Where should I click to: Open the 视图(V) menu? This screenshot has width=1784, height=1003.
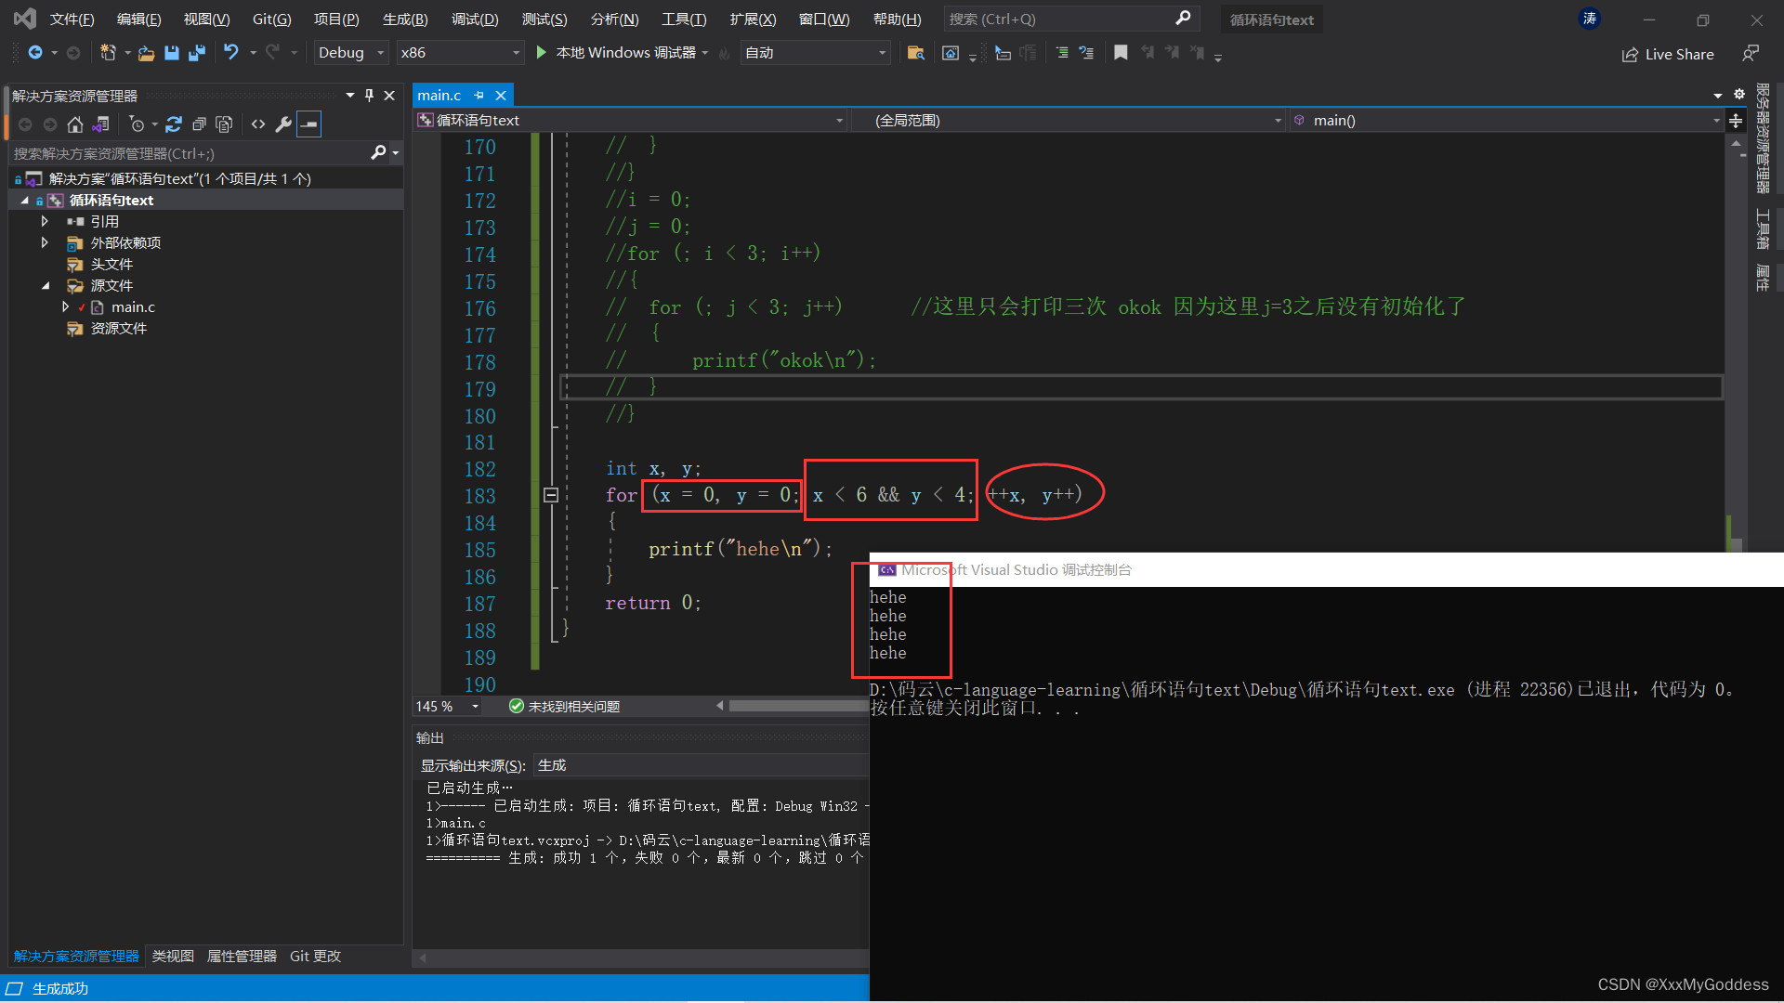206,19
